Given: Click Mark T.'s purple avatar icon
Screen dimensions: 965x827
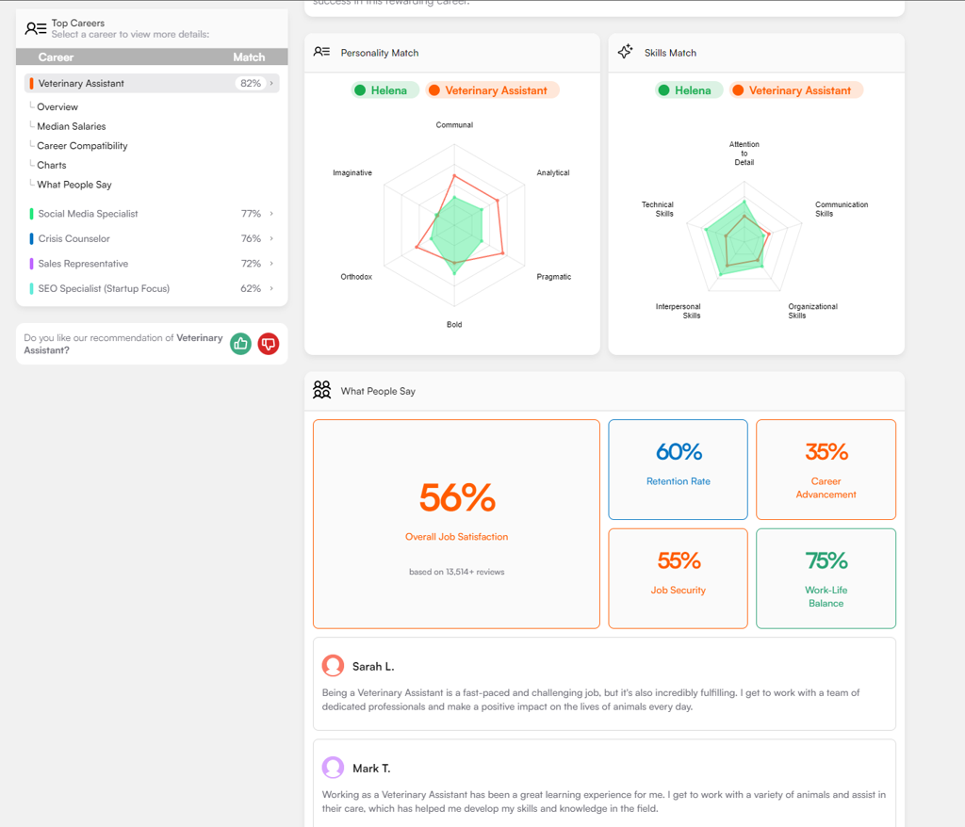Looking at the screenshot, I should (333, 768).
